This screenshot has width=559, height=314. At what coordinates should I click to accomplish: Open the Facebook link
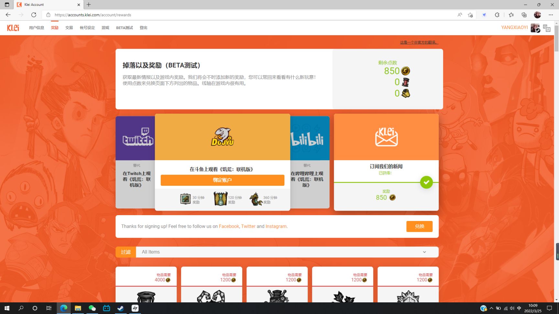coord(229,226)
